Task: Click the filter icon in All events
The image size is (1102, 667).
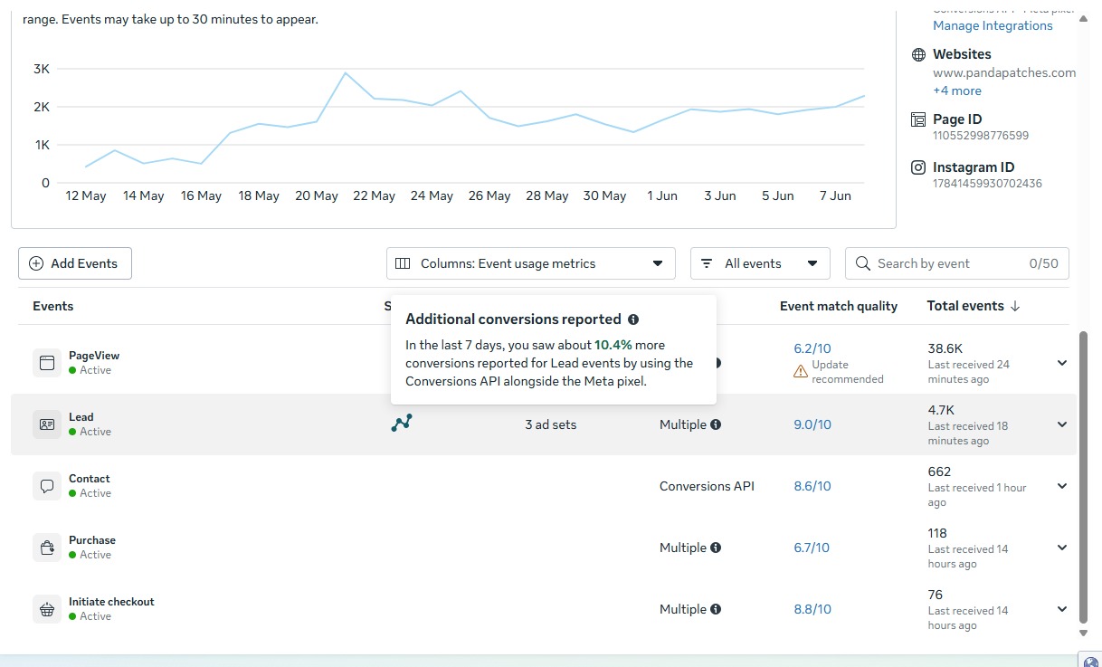Action: (707, 263)
